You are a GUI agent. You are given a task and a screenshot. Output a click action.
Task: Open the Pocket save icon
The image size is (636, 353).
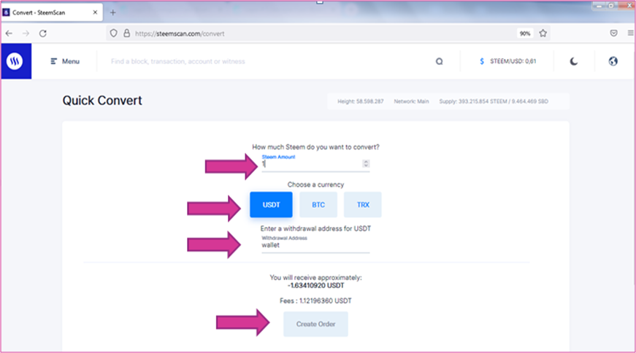(613, 34)
